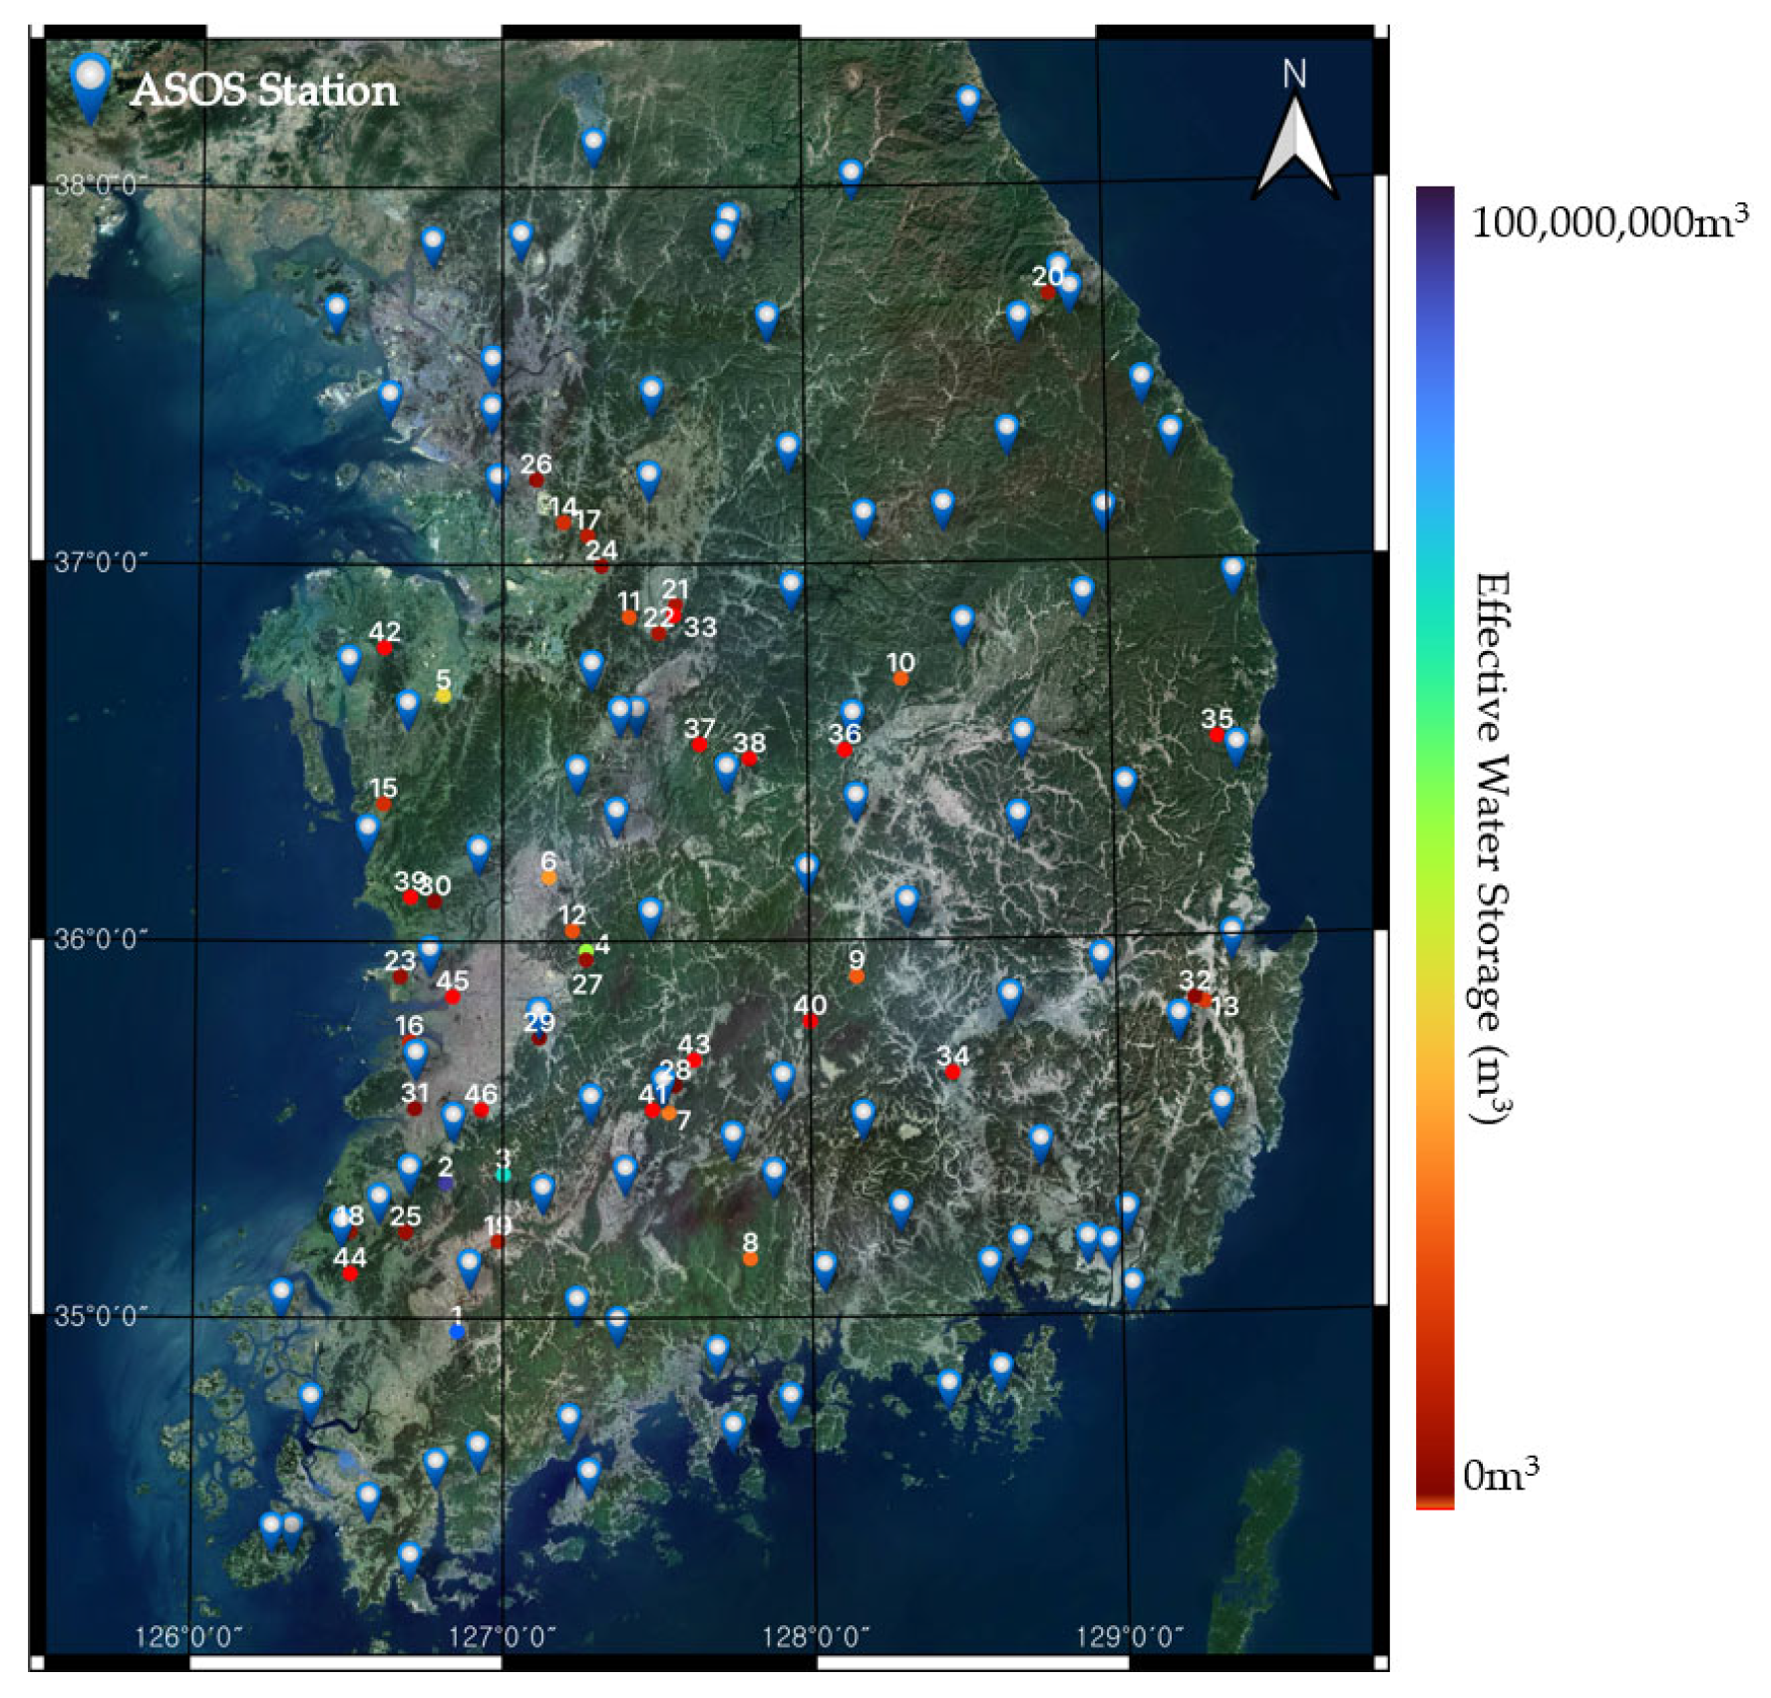Select the purple reservoir marker numbered 2
This screenshot has height=1698, width=1771.
(446, 1183)
